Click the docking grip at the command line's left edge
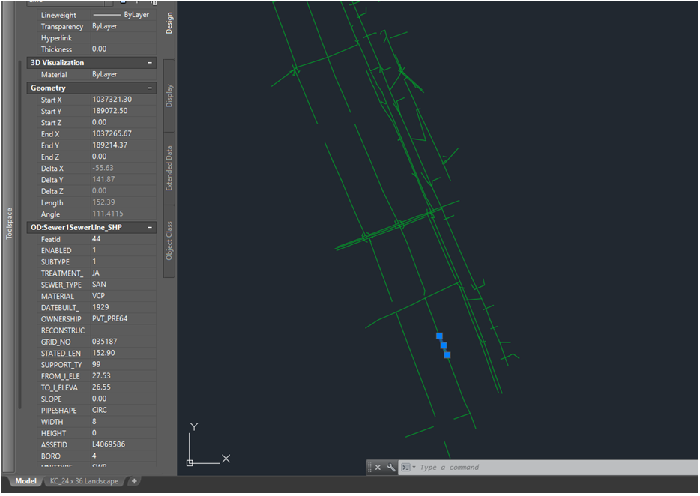Image resolution: width=700 pixels, height=496 pixels. [369, 467]
